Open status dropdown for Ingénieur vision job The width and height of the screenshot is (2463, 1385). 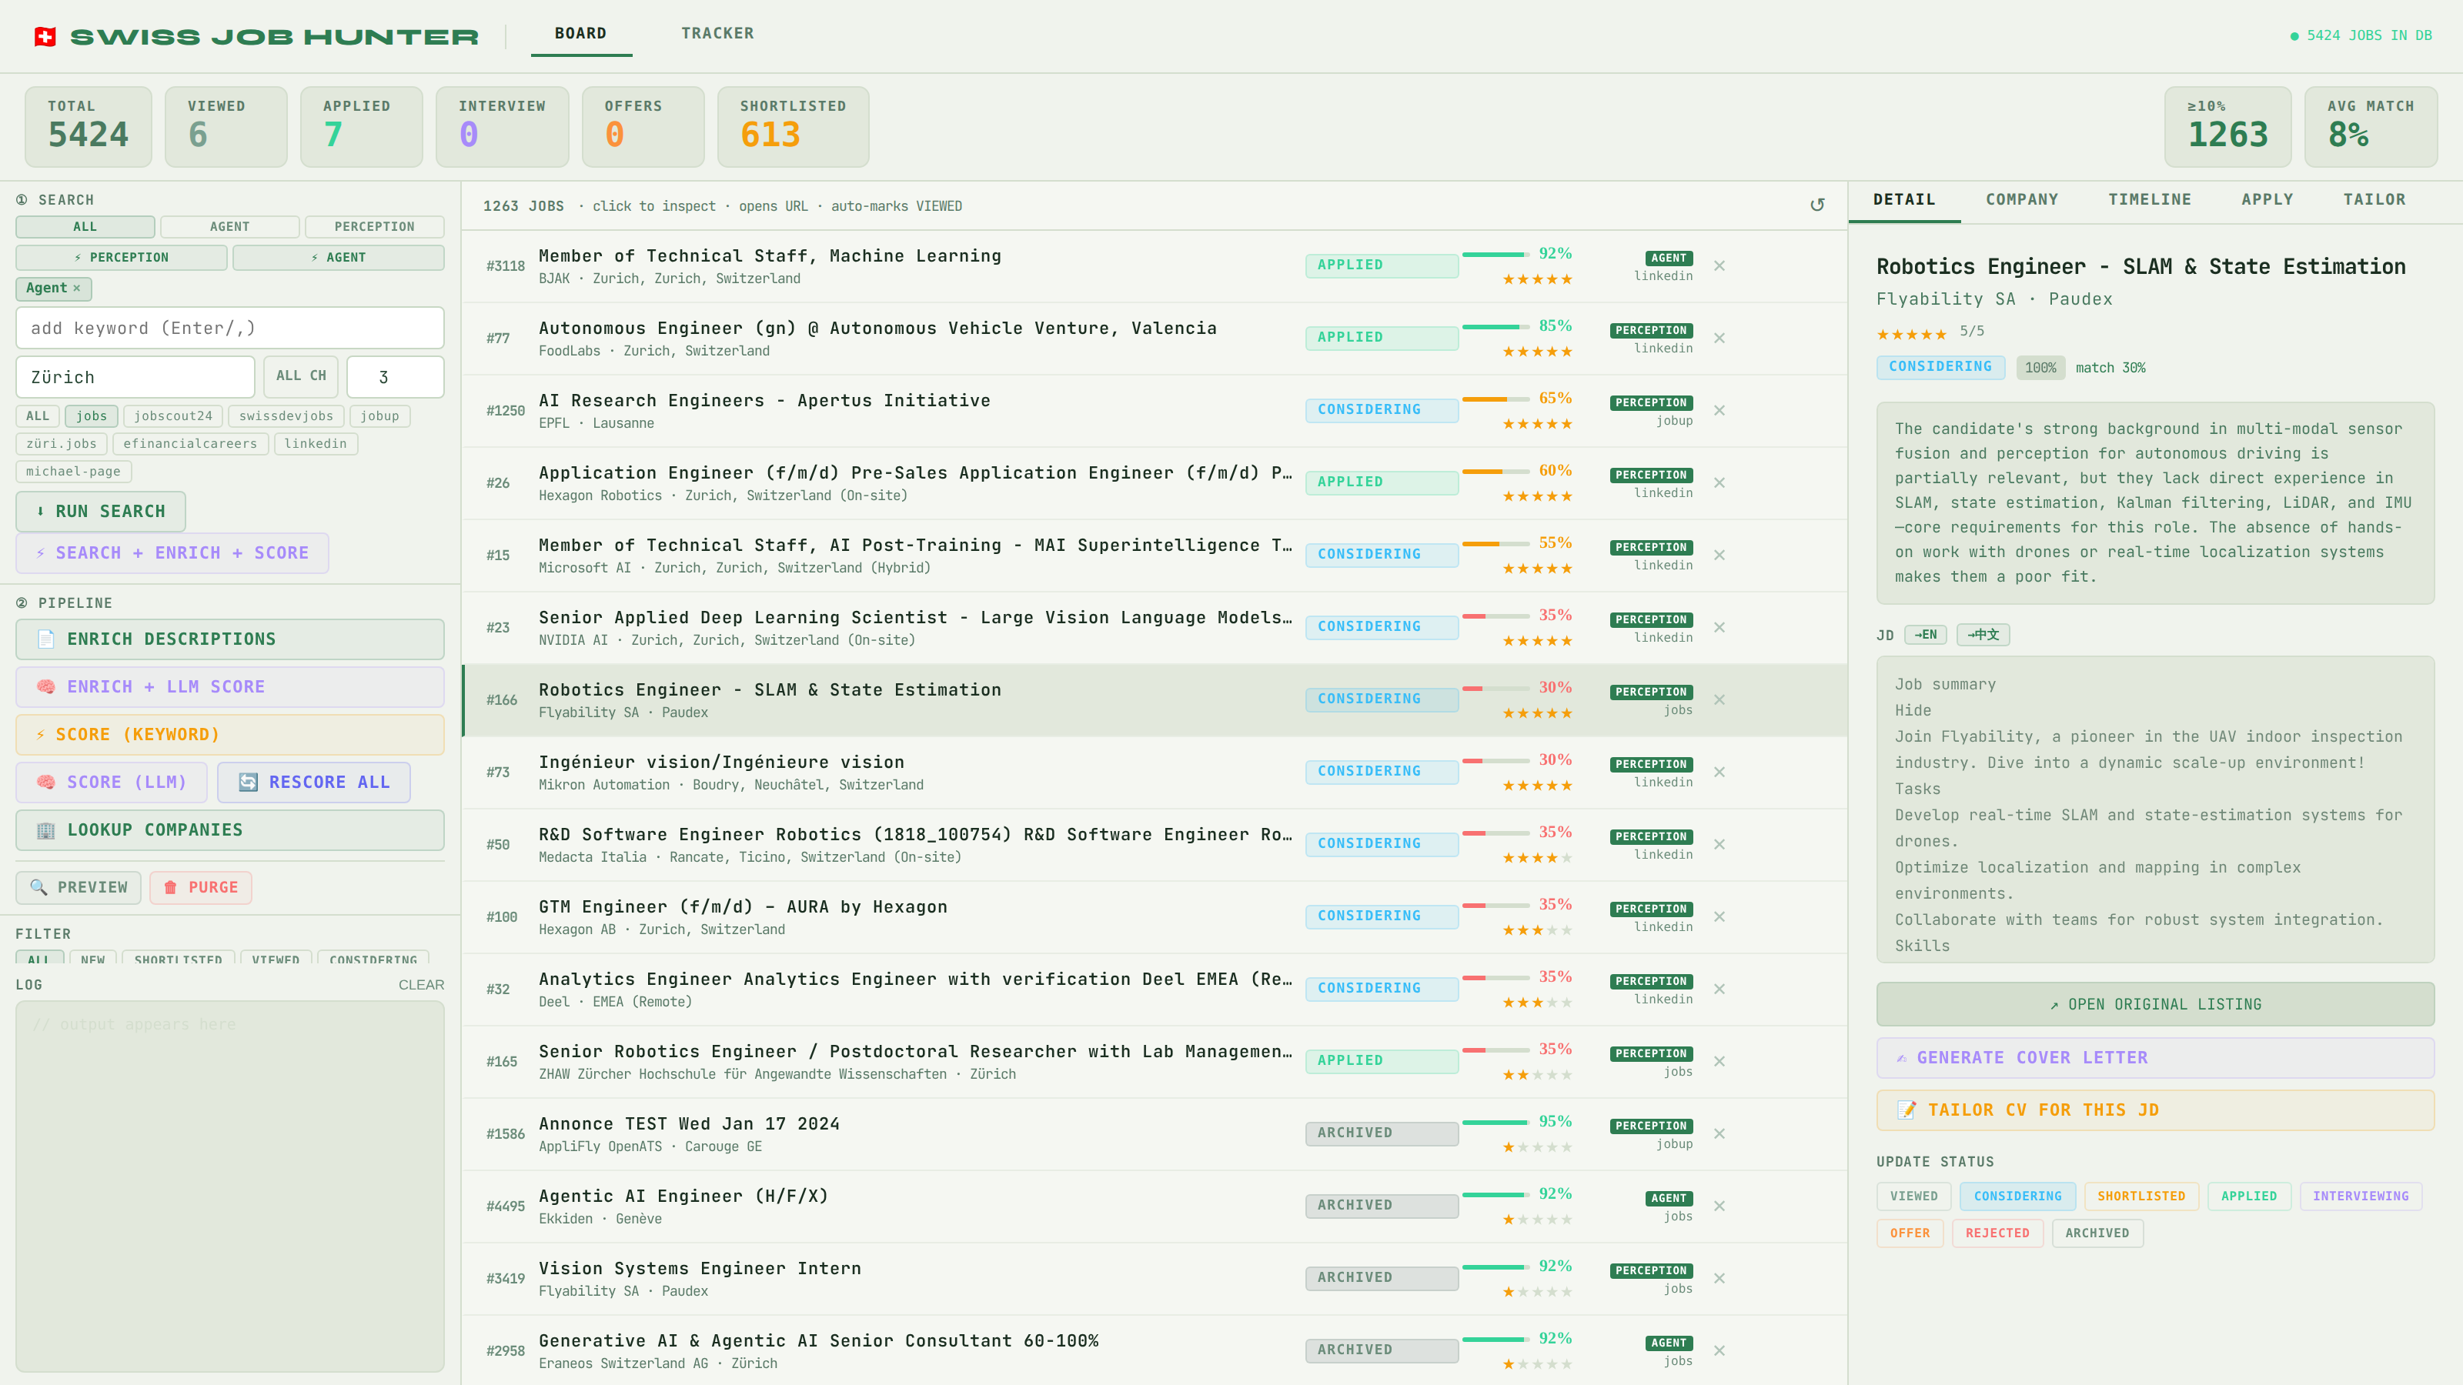(1382, 771)
